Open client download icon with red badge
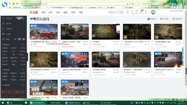Viewport: 187px width, 105px height. click(141, 11)
